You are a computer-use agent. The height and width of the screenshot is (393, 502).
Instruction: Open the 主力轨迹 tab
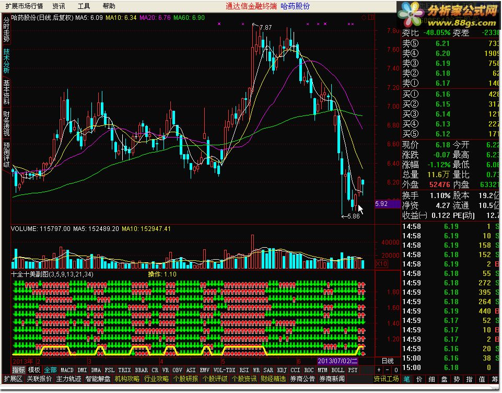(68, 379)
